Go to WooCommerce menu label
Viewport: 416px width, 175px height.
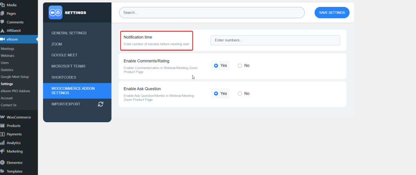pyautogui.click(x=19, y=117)
